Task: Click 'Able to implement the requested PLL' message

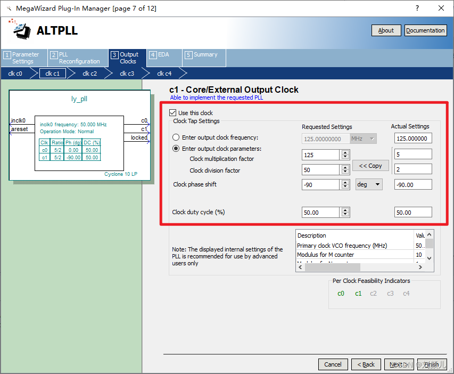Action: pos(217,97)
